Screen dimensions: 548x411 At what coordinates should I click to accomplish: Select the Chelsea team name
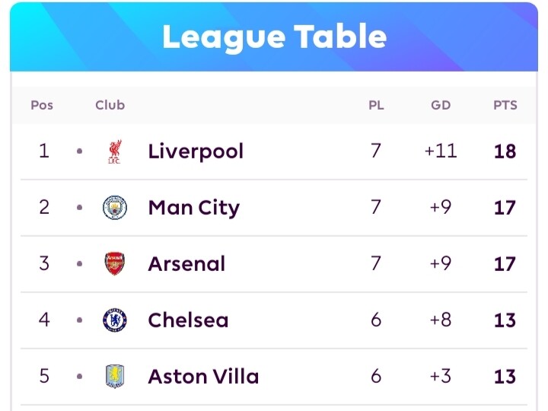click(188, 320)
